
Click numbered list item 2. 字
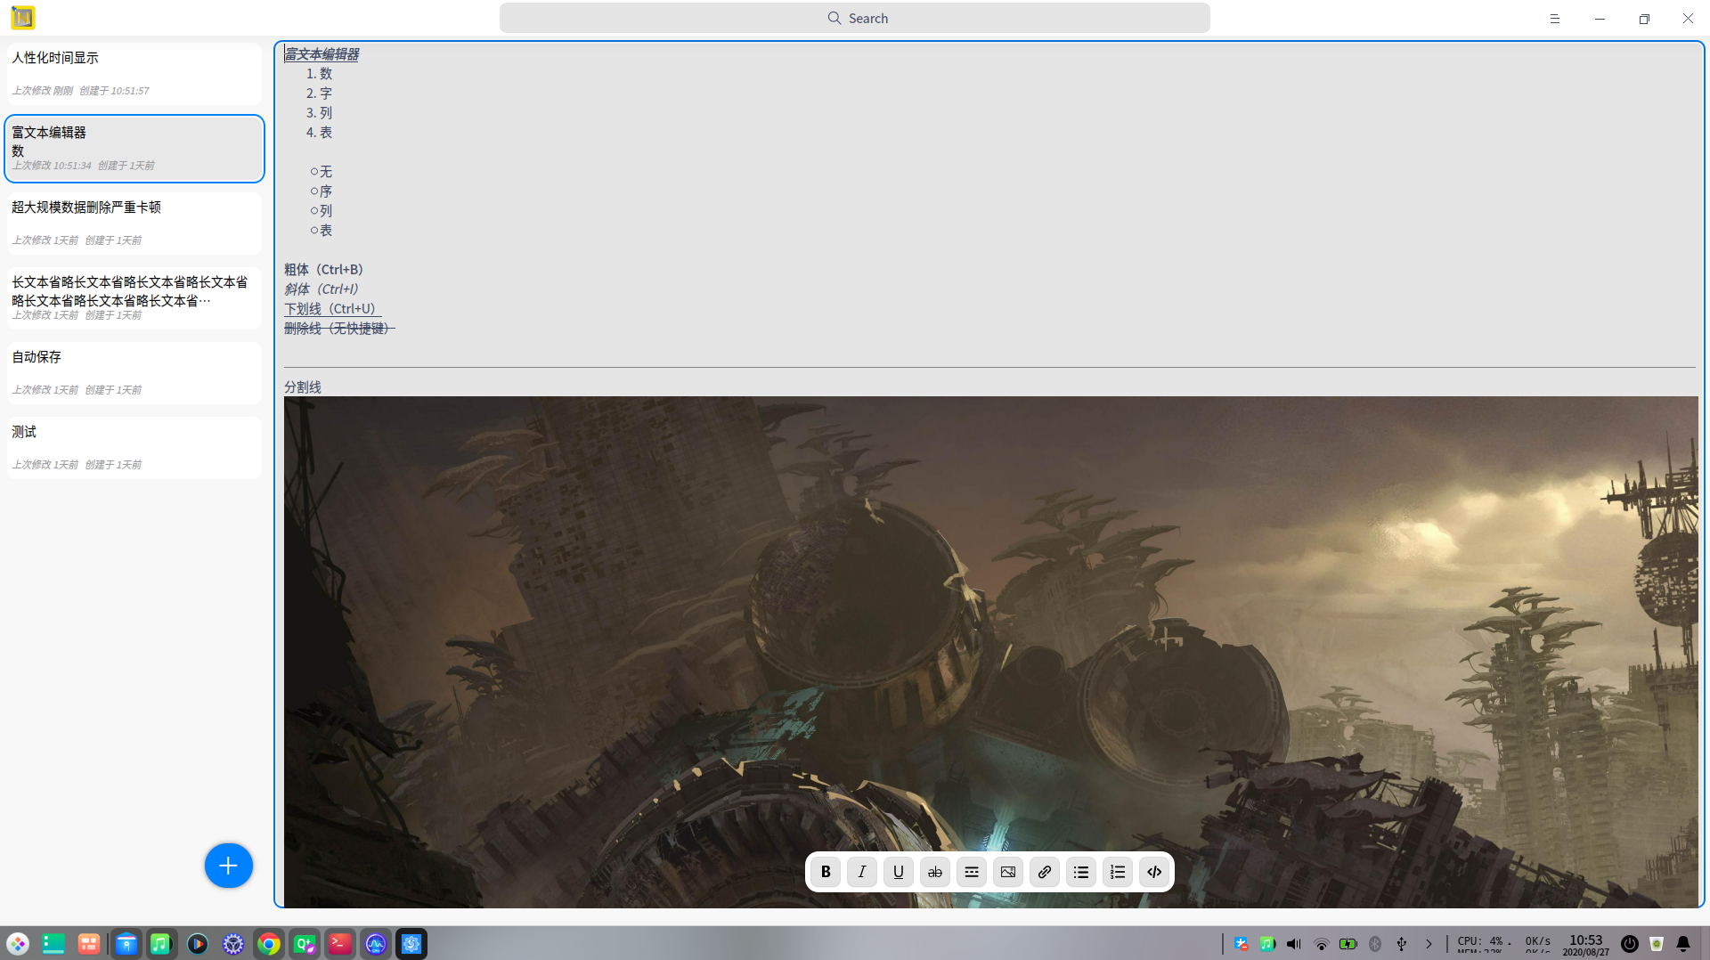coord(319,94)
